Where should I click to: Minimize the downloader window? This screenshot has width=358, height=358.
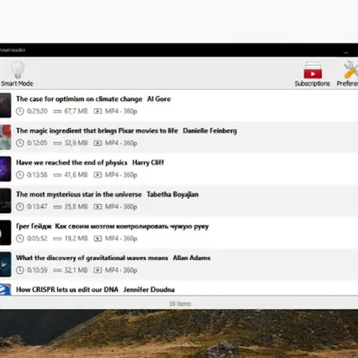click(x=346, y=53)
